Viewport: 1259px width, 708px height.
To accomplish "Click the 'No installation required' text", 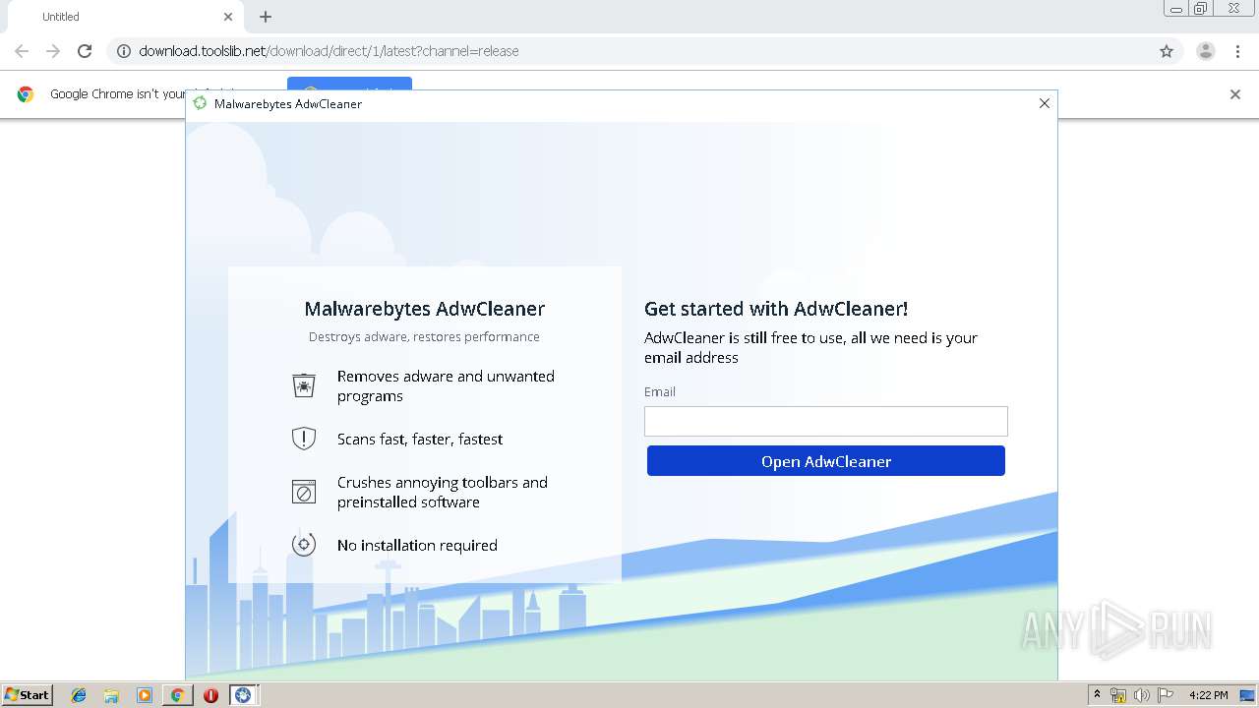I will pyautogui.click(x=417, y=545).
